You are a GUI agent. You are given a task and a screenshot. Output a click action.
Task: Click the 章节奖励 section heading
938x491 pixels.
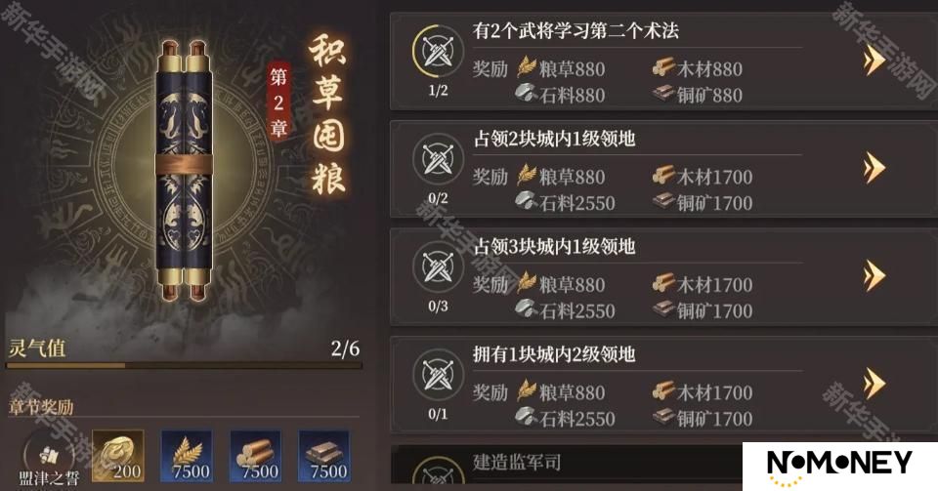point(41,407)
